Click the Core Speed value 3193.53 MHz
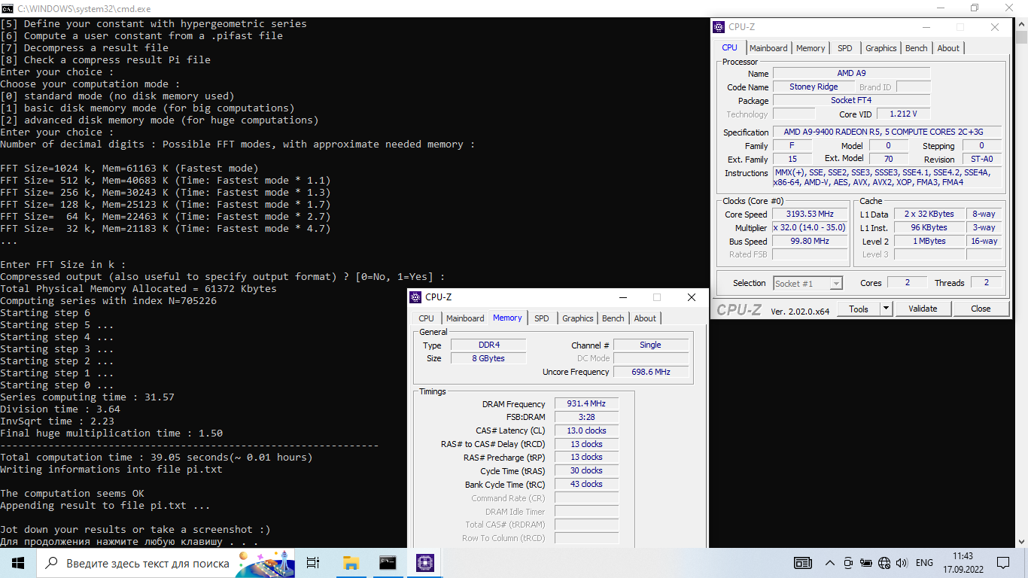 click(810, 214)
